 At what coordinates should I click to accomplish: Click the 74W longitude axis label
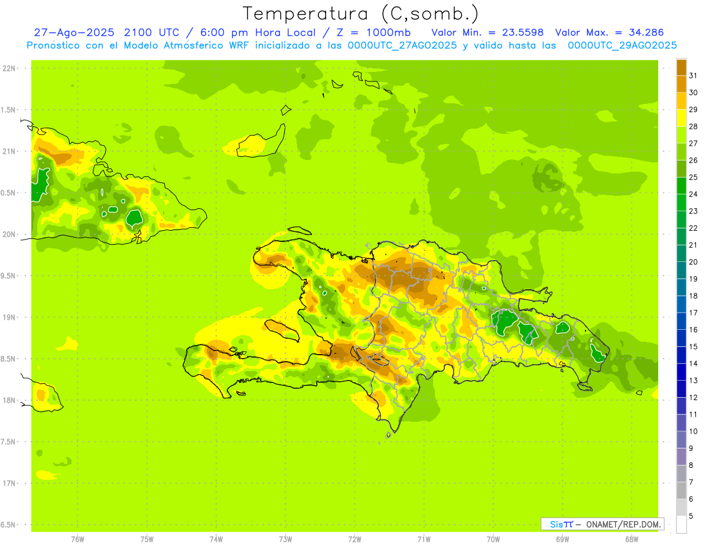point(216,539)
